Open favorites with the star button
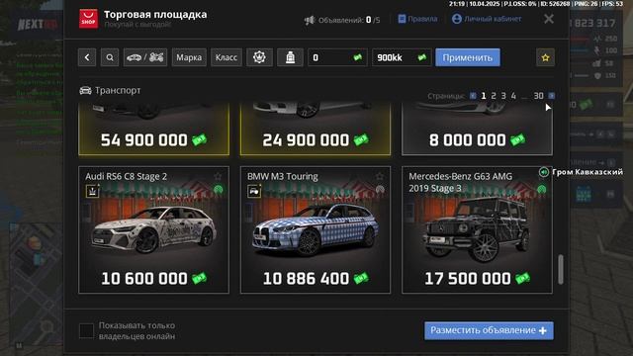 point(545,57)
